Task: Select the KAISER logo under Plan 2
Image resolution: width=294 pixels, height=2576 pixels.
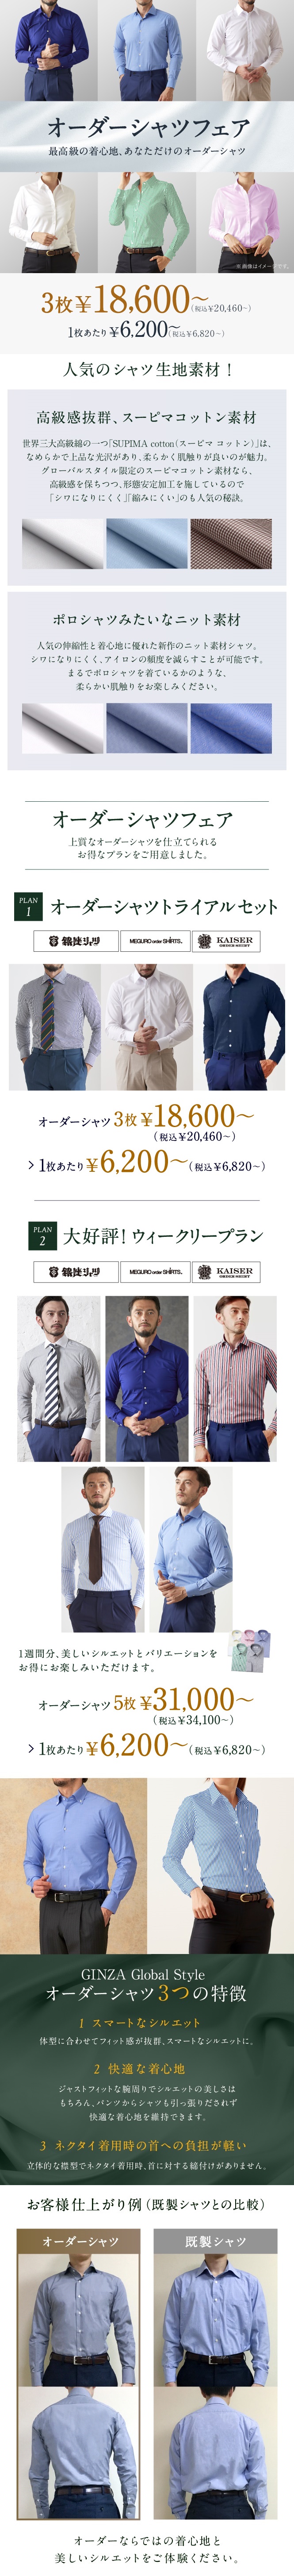Action: point(227,1272)
